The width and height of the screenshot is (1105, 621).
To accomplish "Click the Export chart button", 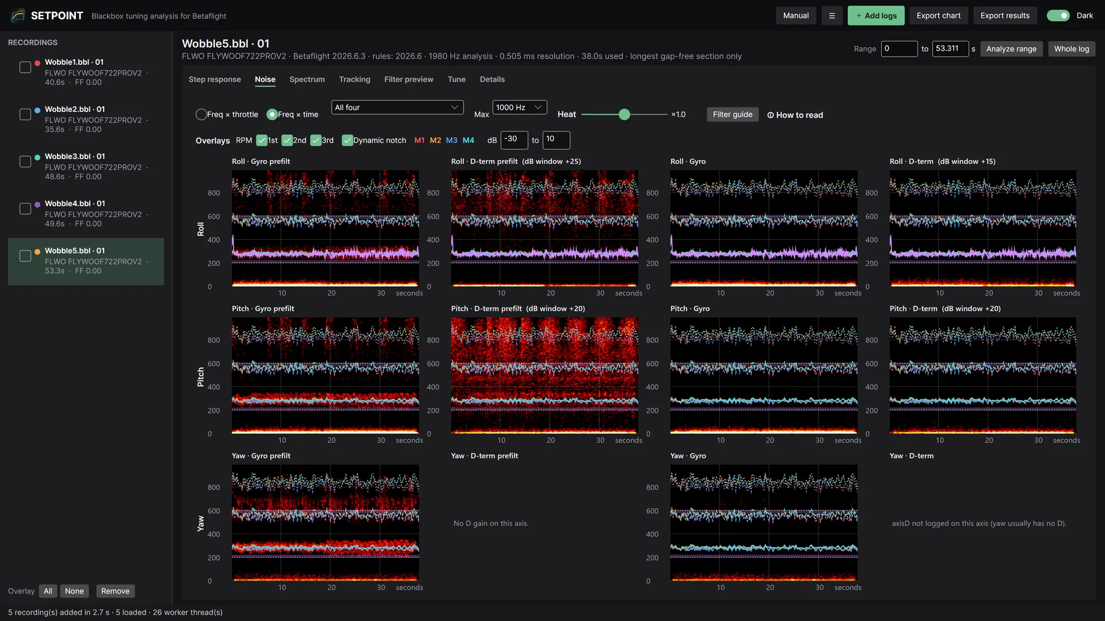I will pyautogui.click(x=939, y=16).
